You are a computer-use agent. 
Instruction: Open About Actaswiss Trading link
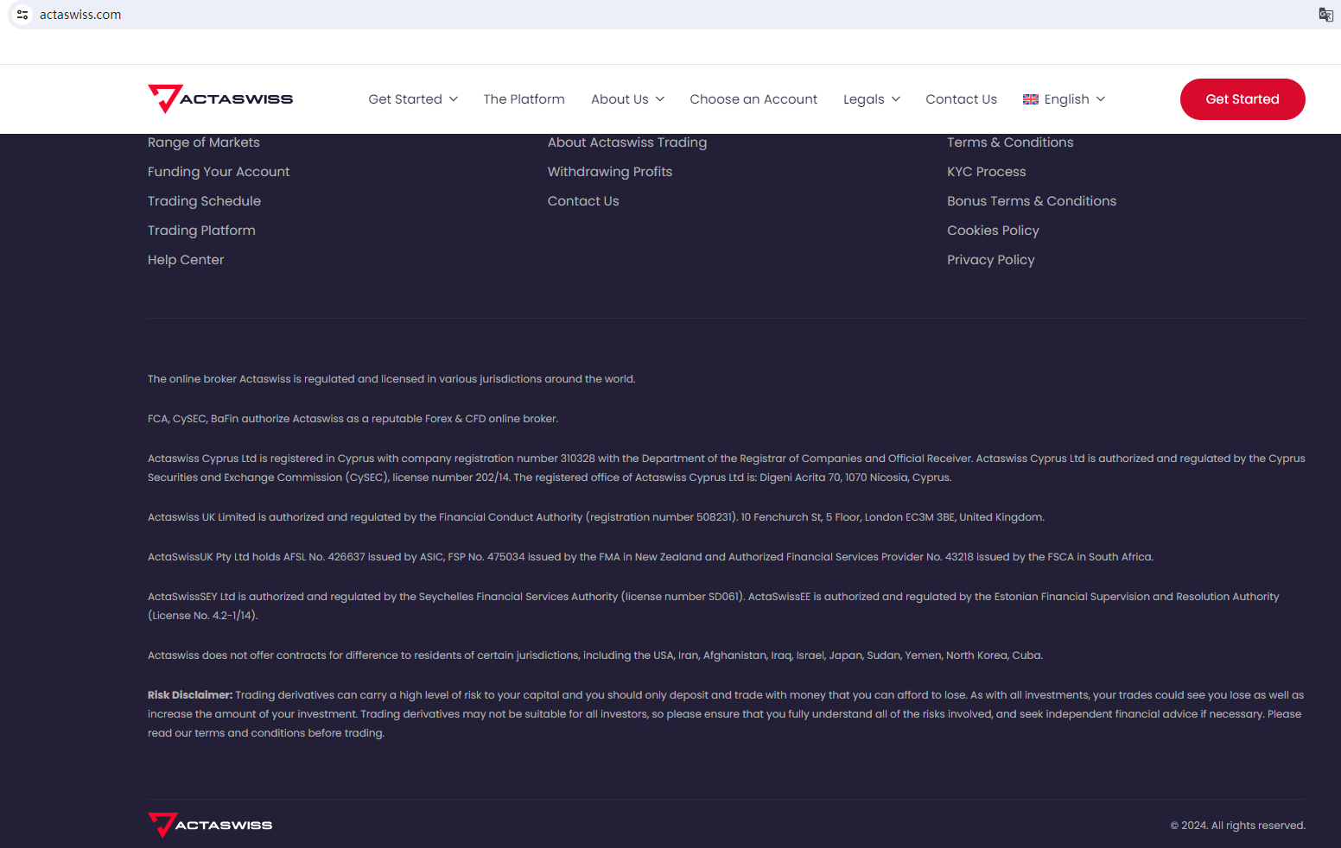627,142
